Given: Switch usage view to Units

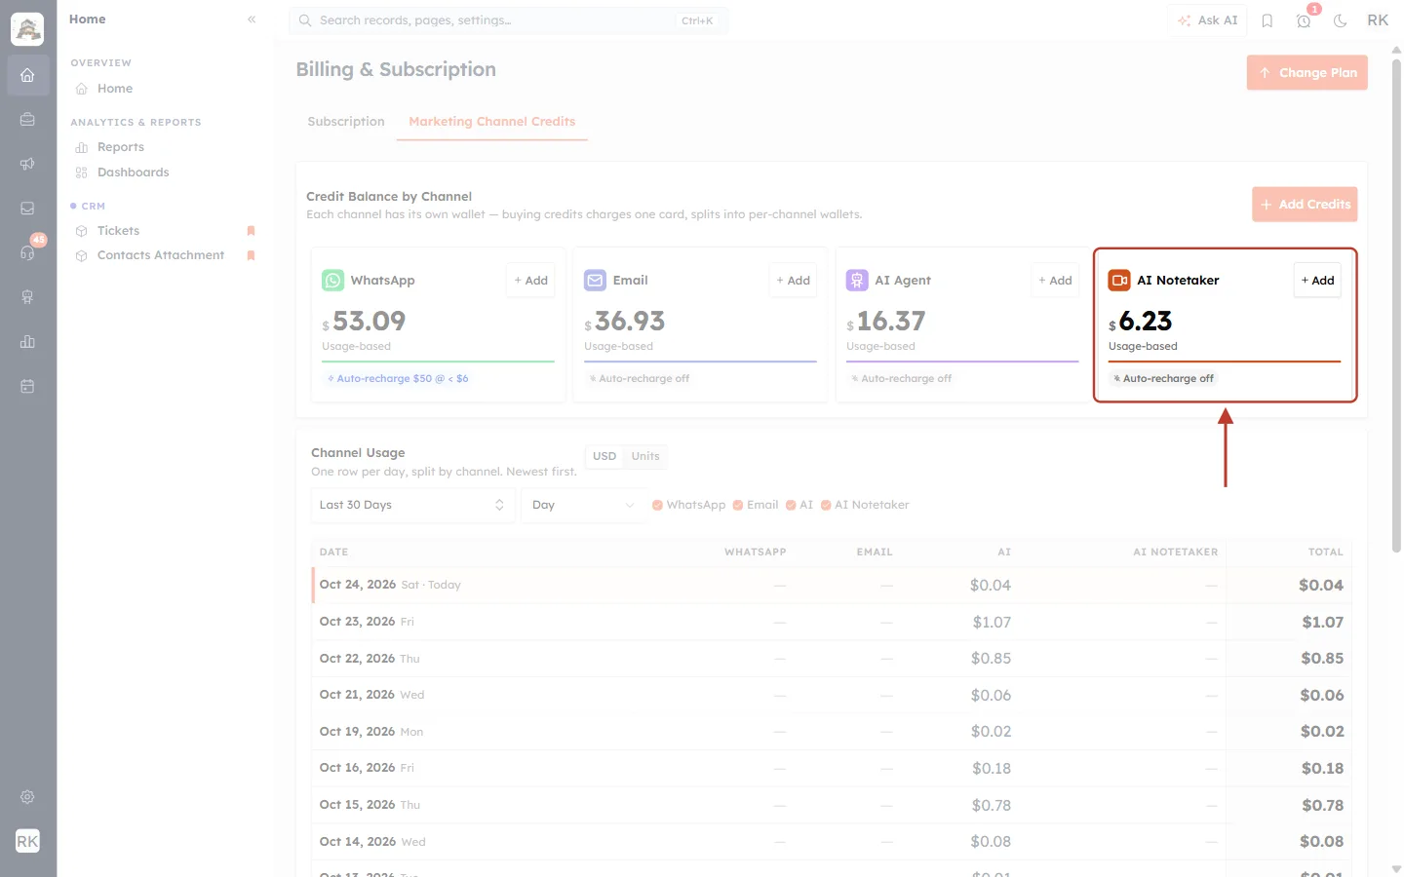Looking at the screenshot, I should coord(645,456).
